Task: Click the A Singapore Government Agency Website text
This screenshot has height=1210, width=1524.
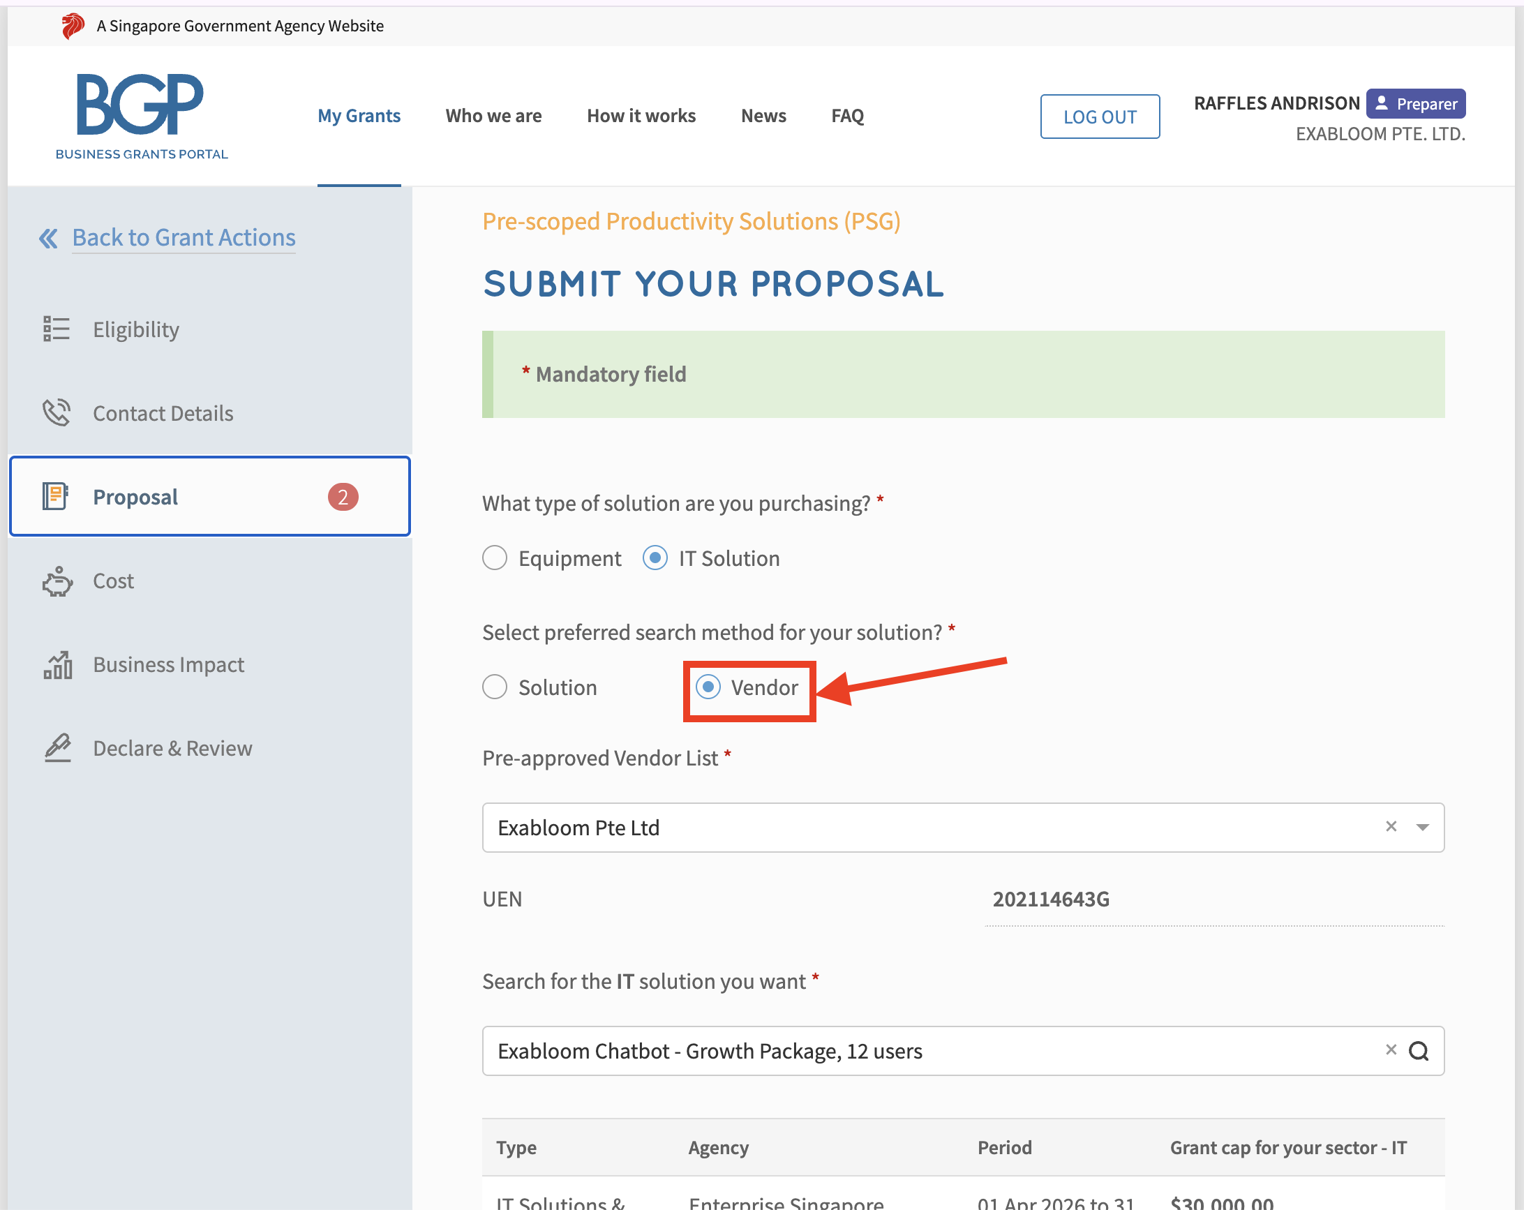Action: tap(240, 26)
